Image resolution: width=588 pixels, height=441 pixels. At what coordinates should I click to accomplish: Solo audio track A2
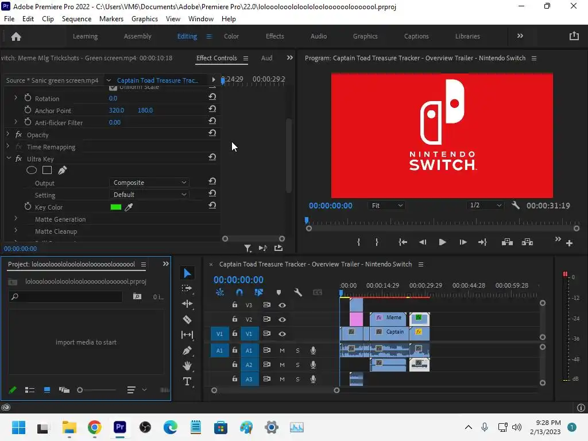point(297,365)
